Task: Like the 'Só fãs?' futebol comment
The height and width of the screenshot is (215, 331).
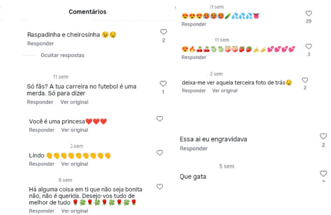Action: tap(163, 84)
